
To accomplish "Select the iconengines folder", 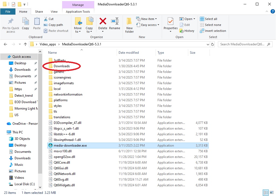I will click(x=62, y=77).
